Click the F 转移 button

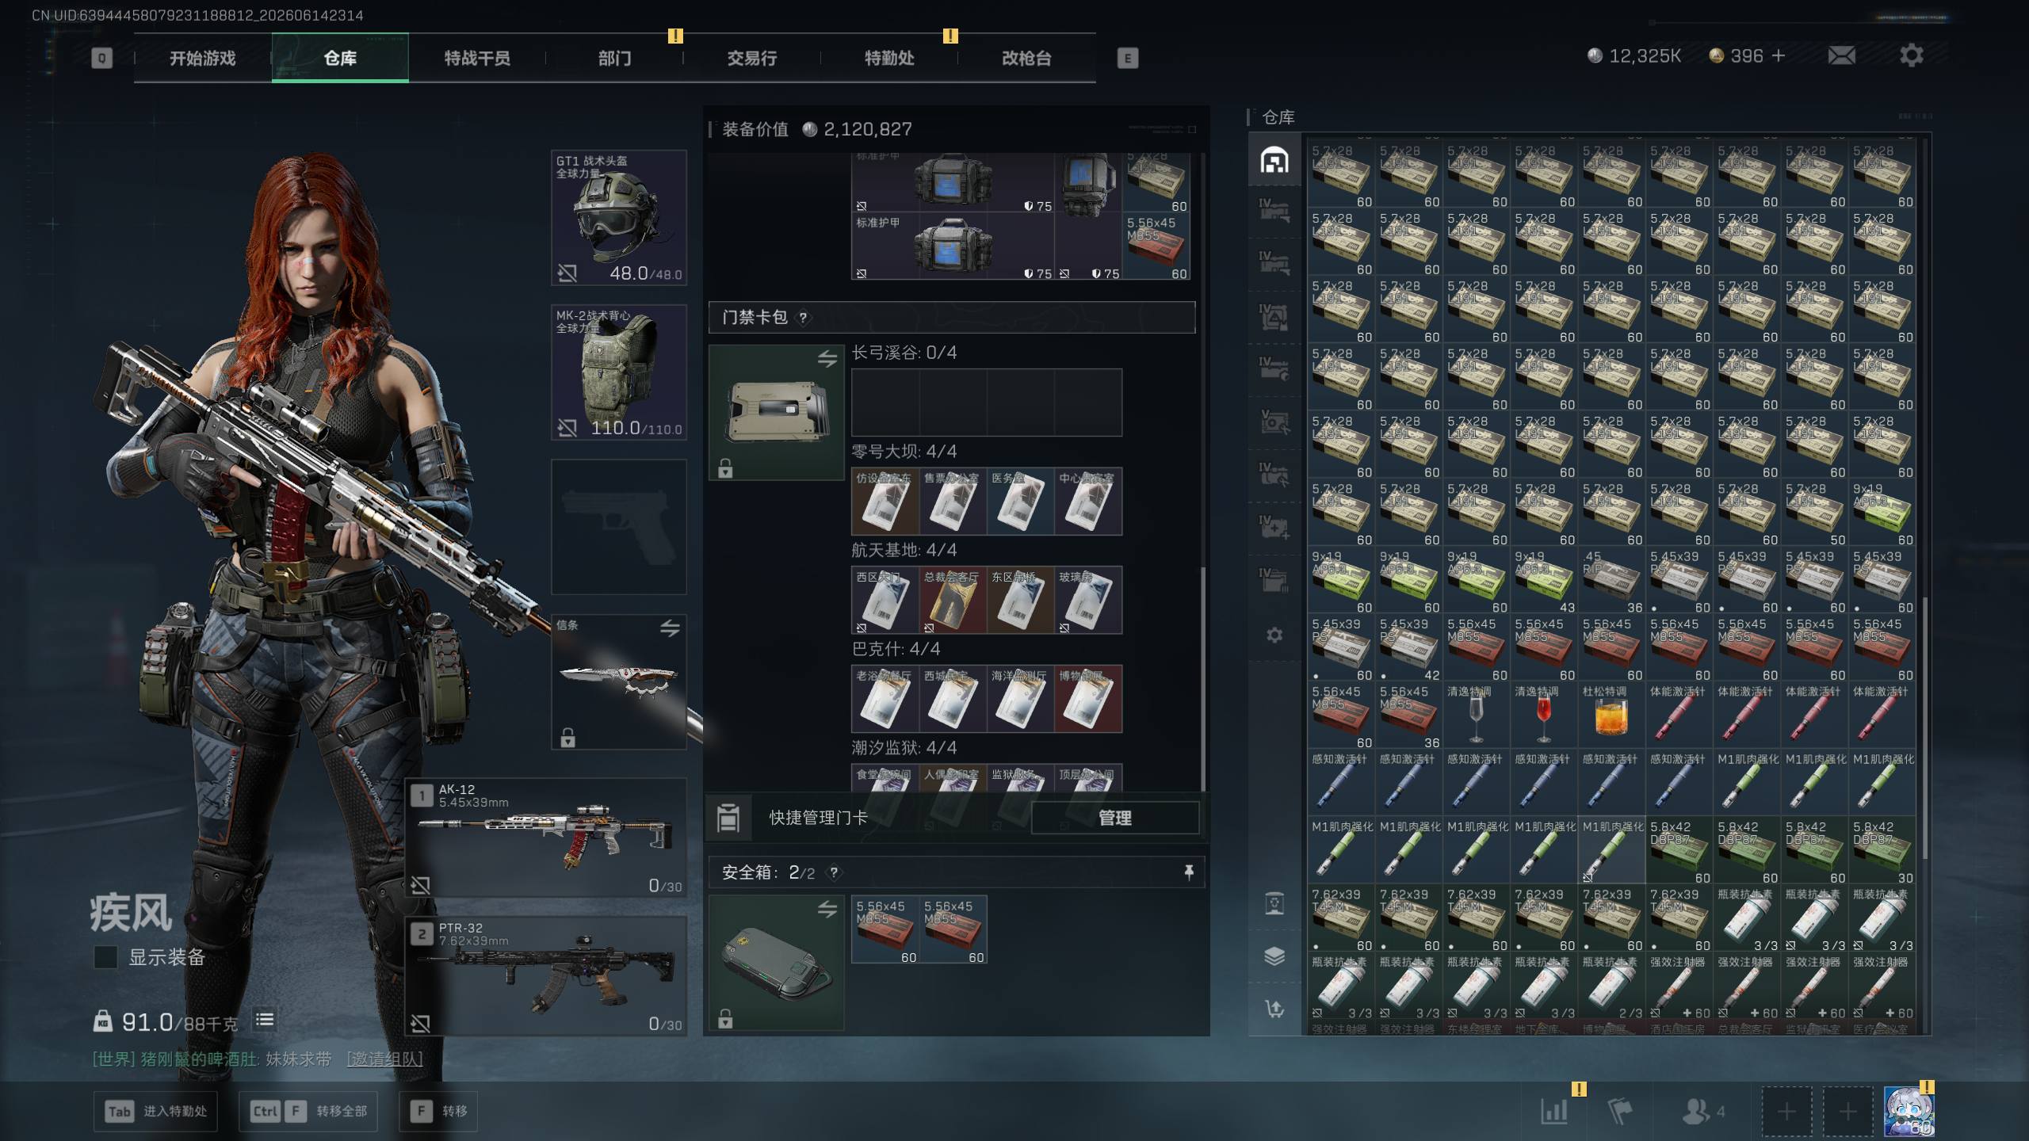(439, 1111)
